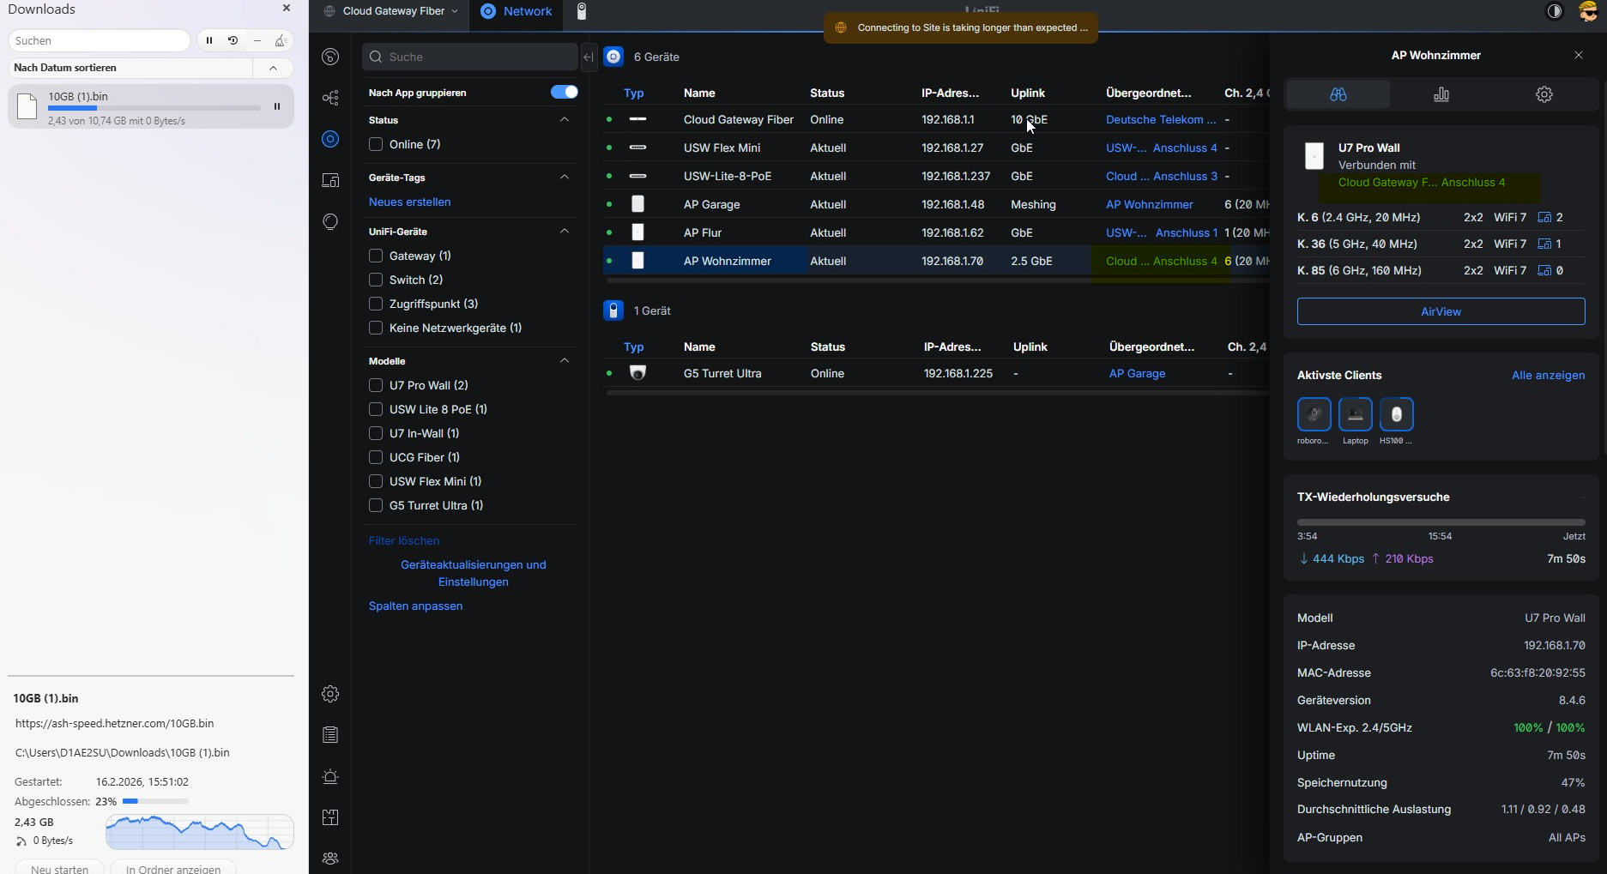Image resolution: width=1607 pixels, height=874 pixels.
Task: Toggle the dark/light theme icon
Action: (1555, 11)
